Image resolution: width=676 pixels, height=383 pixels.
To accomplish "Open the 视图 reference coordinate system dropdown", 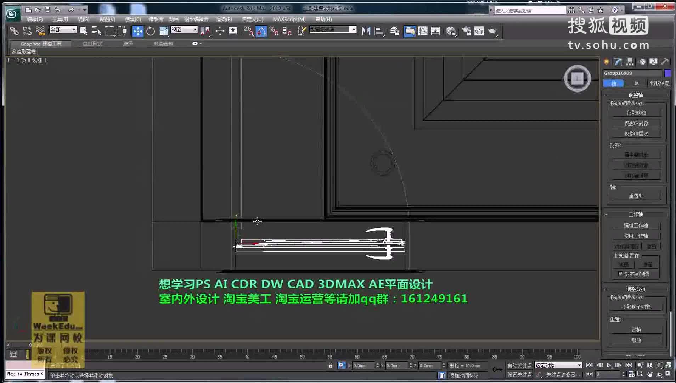I will [184, 30].
